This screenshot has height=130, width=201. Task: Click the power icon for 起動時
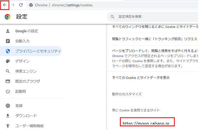8,91
